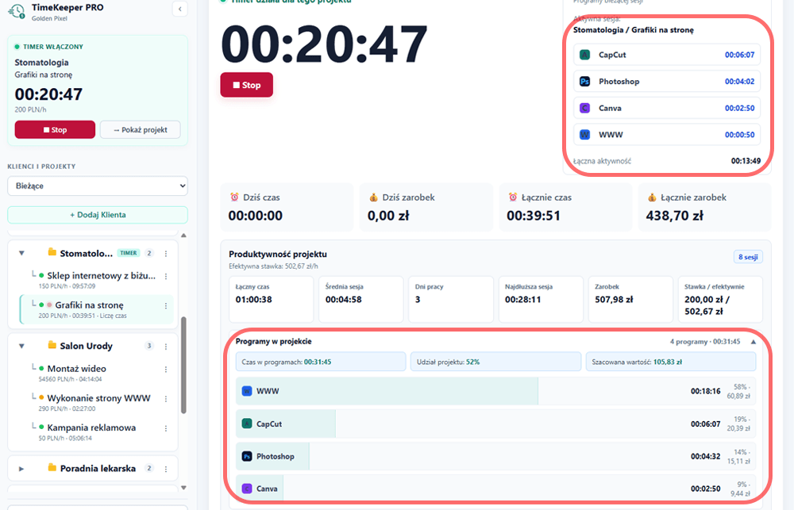Click the Dodaj Klienta button
The image size is (794, 510).
(98, 214)
